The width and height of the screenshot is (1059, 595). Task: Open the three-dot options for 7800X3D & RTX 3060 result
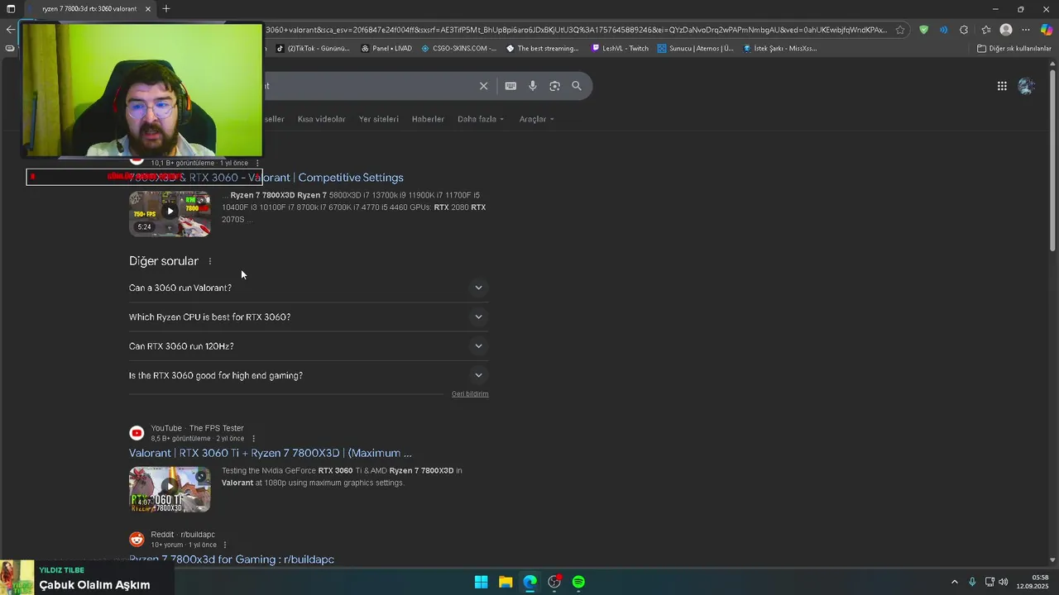point(257,164)
